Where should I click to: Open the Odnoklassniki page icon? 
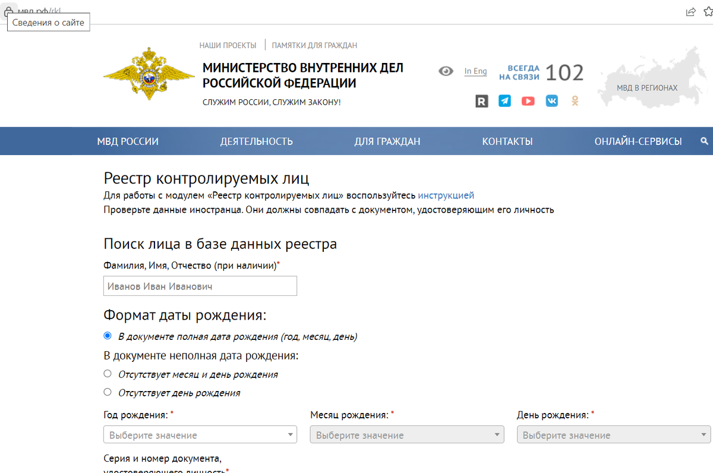click(575, 101)
